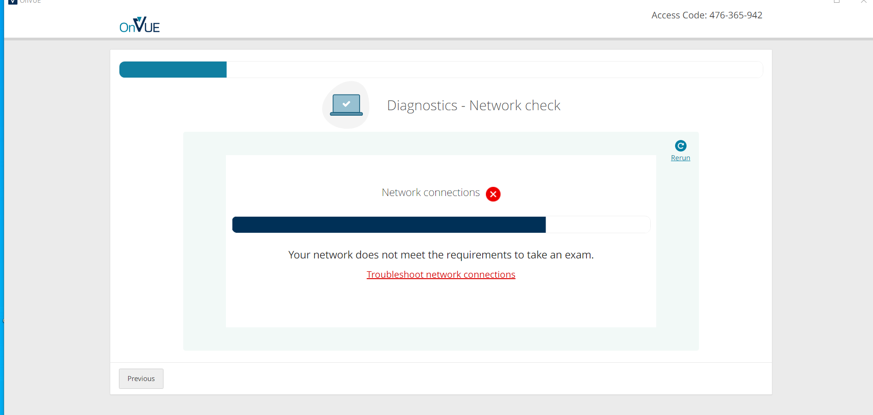Click the small handle on the left screen edge
873x415 pixels.
tap(4, 320)
